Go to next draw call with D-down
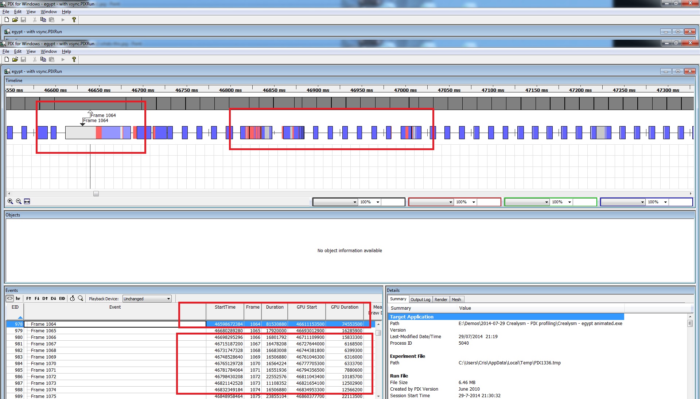This screenshot has width=700, height=399. 53,298
